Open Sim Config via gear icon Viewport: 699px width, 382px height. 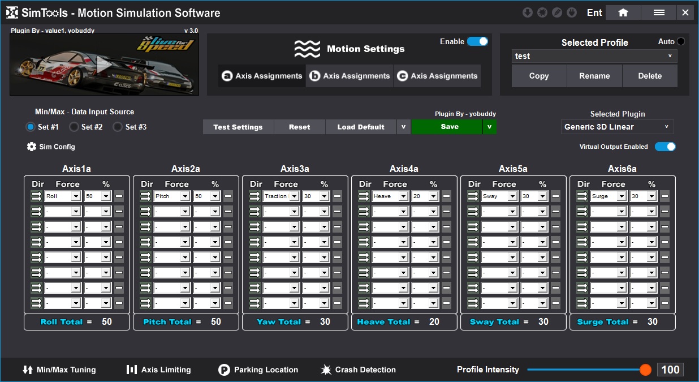32,147
